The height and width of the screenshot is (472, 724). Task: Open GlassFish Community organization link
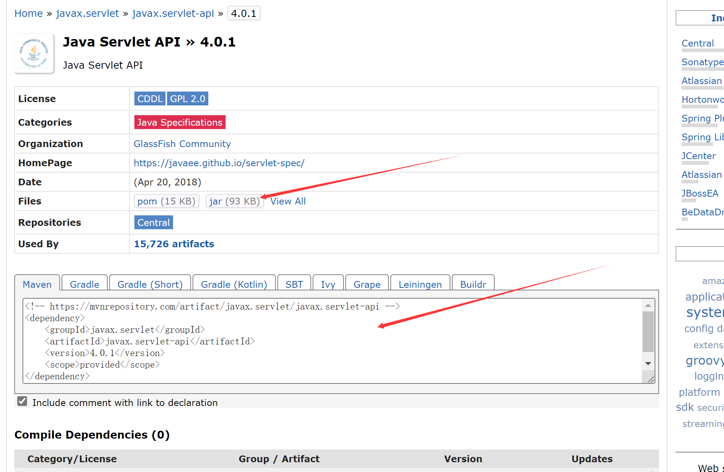tap(182, 144)
